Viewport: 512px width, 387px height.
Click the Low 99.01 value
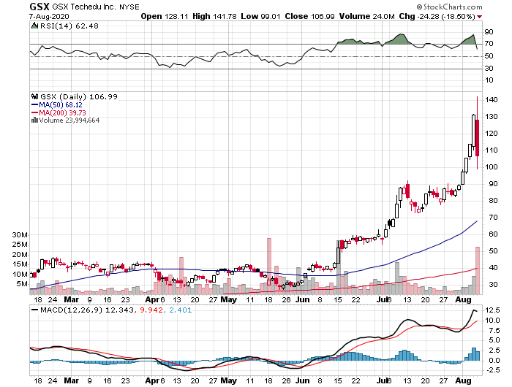260,16
